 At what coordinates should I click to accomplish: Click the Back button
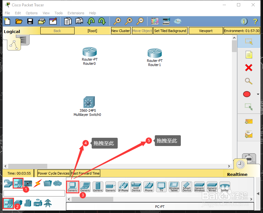57,31
